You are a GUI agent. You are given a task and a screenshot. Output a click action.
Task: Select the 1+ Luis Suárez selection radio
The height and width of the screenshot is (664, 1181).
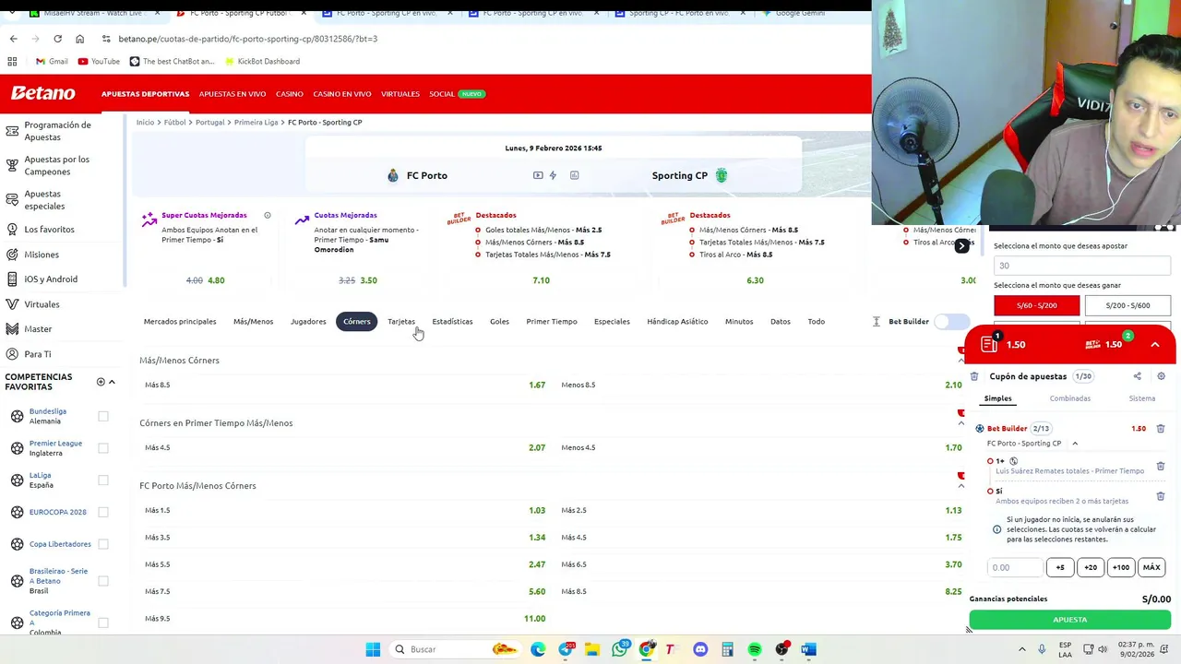(990, 461)
